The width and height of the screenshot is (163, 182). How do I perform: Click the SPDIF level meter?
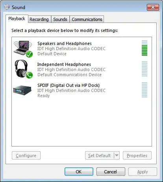click(x=144, y=90)
